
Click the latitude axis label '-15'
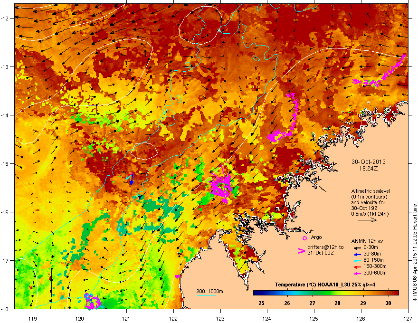pyautogui.click(x=5, y=163)
